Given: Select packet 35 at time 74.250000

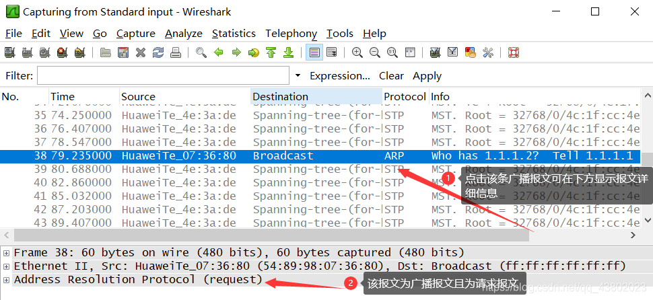Looking at the screenshot, I should tap(320, 115).
